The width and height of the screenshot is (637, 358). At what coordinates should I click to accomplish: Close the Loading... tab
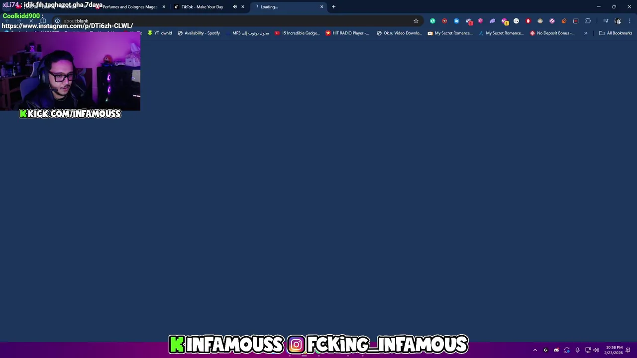pos(321,7)
